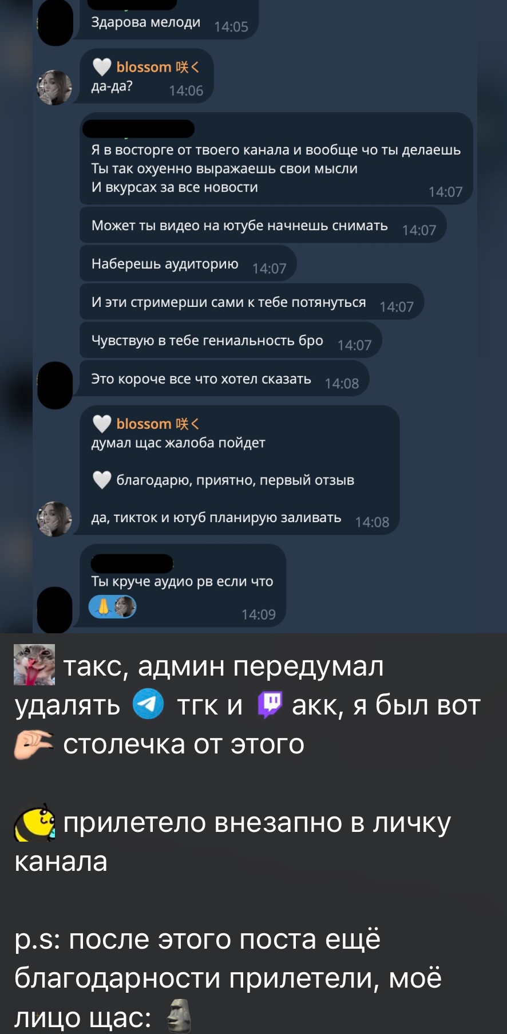Viewport: 507px width, 1034px height.
Task: Click the 'Это короче все что хотел сказать' bubble
Action: pos(224,379)
